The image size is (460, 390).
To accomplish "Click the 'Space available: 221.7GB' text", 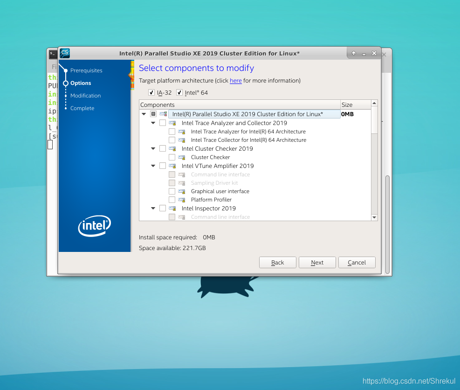I will (x=172, y=248).
